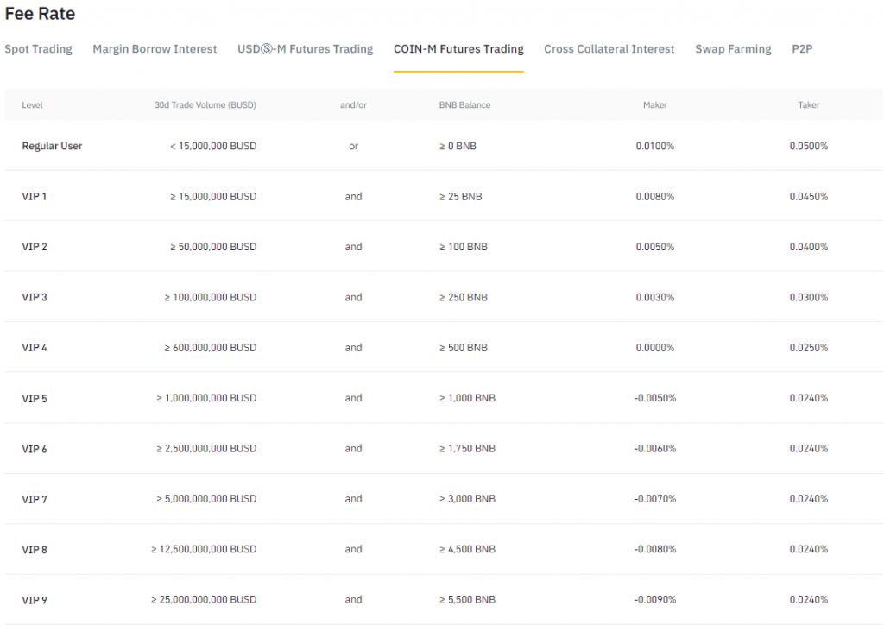884x625 pixels.
Task: Switch to the Spot Trading tab
Action: point(38,49)
